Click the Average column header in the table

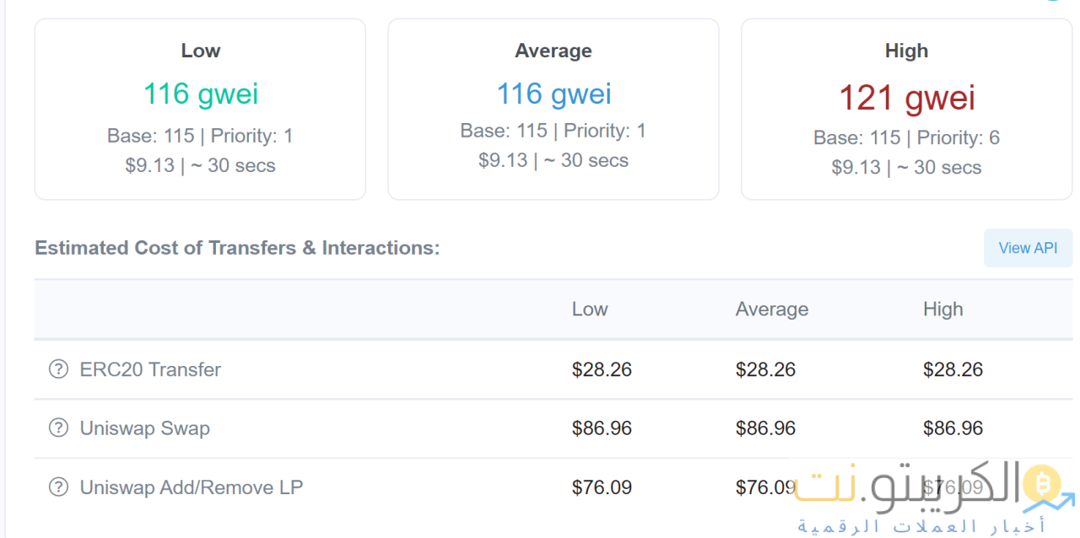pos(772,309)
